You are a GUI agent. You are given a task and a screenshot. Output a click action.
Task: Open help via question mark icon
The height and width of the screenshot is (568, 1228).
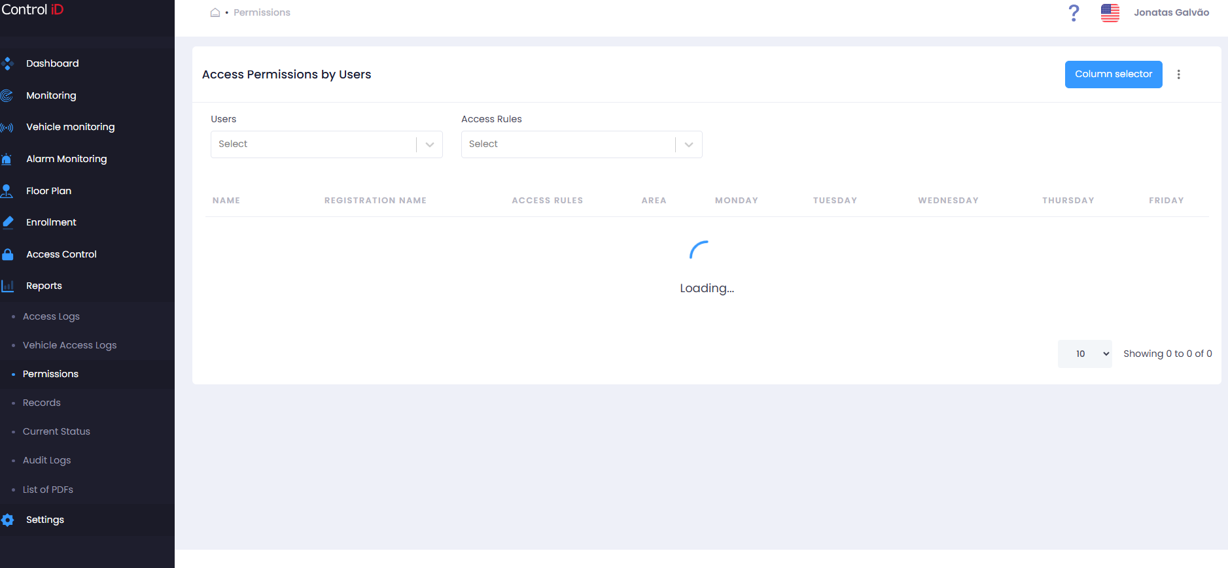pyautogui.click(x=1074, y=12)
